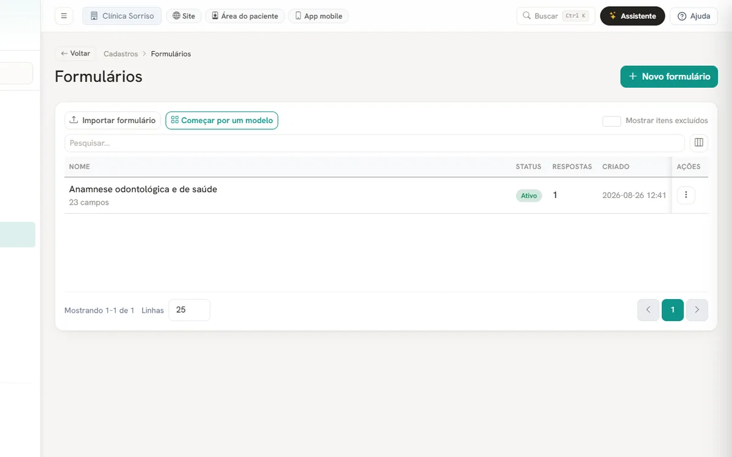The width and height of the screenshot is (732, 457).
Task: Sort by the CRIADO column header
Action: click(615, 166)
